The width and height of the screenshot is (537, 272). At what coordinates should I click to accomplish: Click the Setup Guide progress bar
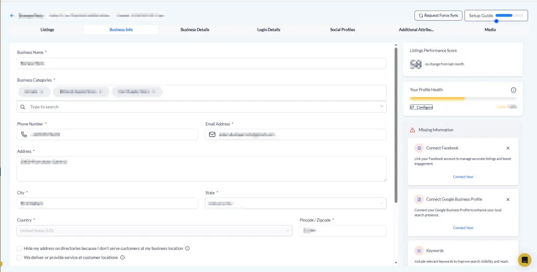(x=509, y=16)
